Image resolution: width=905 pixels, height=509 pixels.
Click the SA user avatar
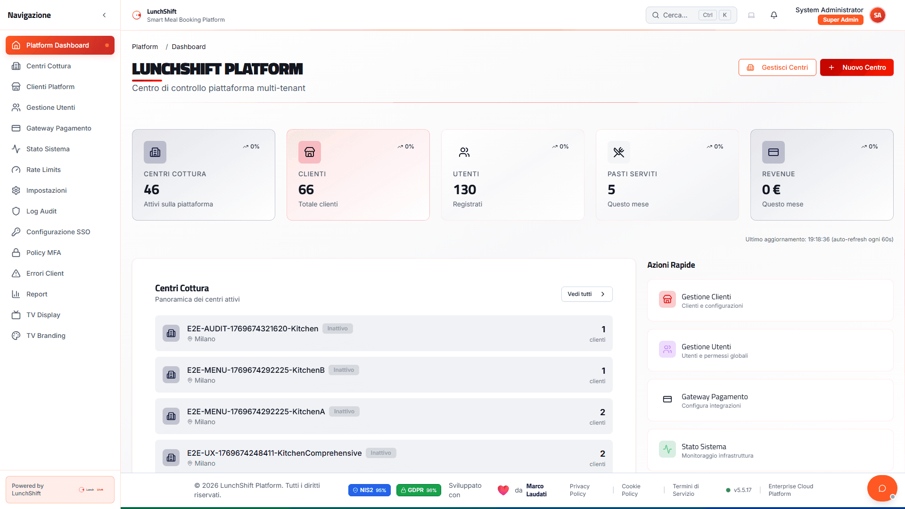878,15
